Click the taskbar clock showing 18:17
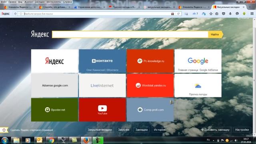The width and height of the screenshot is (256, 144). click(246, 140)
